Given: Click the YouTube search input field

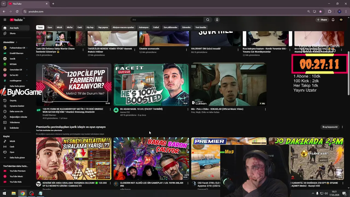Looking at the screenshot, I should click(167, 20).
